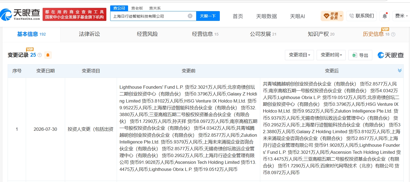
Task: Open the 变更项目 dropdown filter
Action: coord(300,55)
